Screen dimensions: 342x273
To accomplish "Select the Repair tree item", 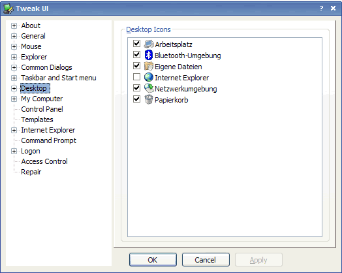I will coord(31,172).
